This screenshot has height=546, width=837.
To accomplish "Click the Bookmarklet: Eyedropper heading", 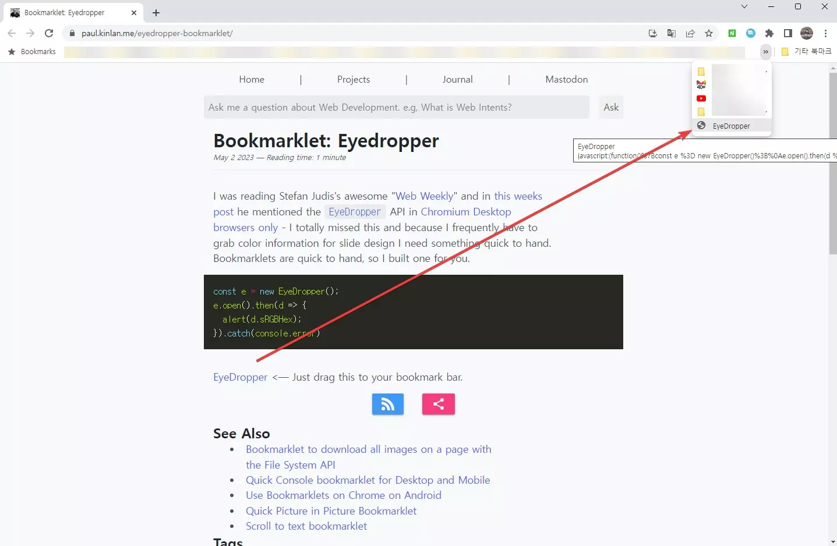I will tap(326, 141).
